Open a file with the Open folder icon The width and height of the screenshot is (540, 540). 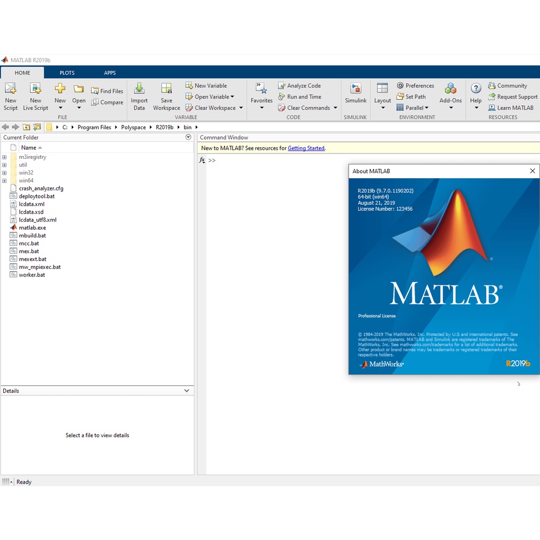pos(79,89)
